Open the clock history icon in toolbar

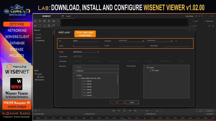[40, 21]
